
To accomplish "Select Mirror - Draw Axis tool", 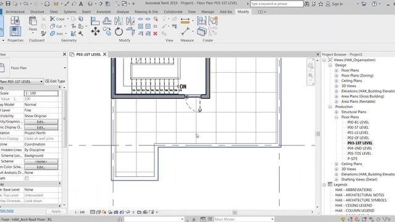I will (x=130, y=20).
